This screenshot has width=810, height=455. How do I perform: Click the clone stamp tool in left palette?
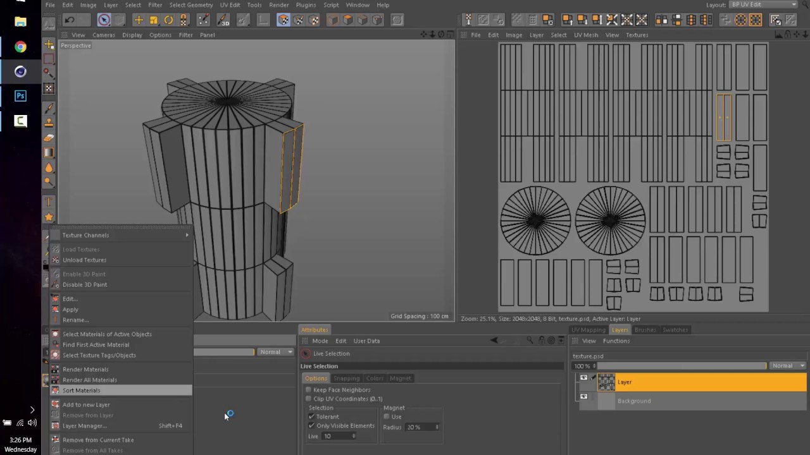(49, 123)
